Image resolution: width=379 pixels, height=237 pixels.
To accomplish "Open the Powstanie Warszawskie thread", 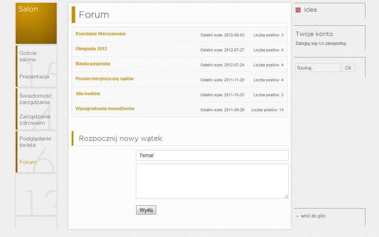I will tap(100, 34).
